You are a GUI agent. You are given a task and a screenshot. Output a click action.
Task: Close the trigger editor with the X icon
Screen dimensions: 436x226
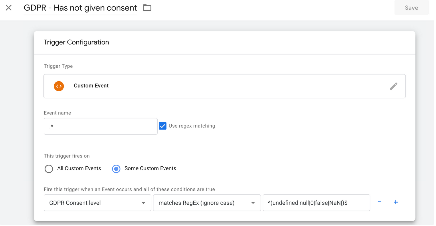coord(9,8)
